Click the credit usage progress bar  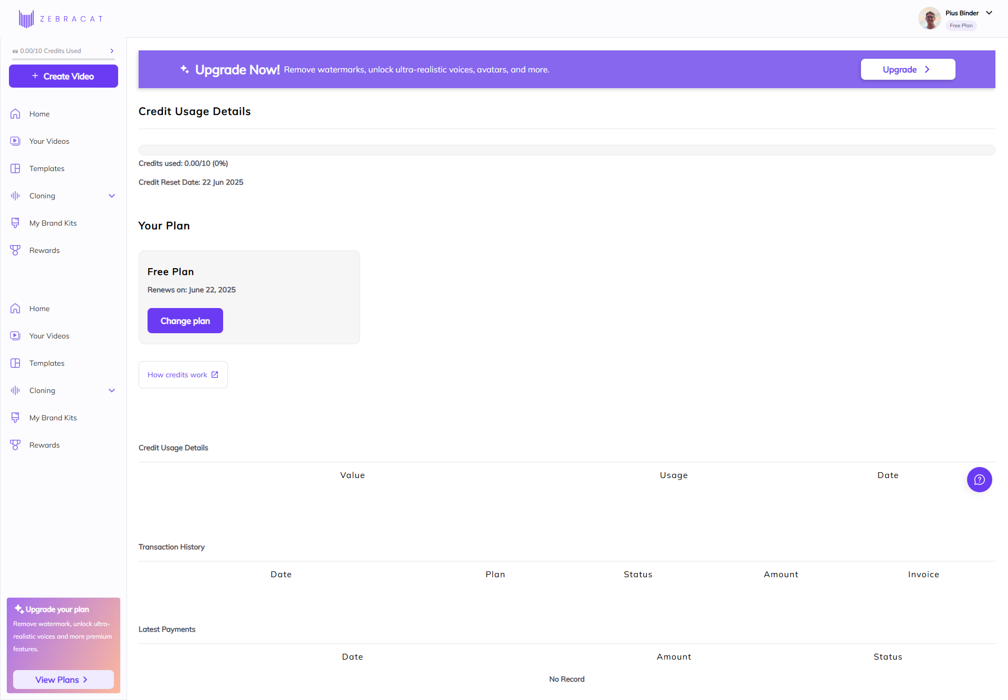(x=566, y=150)
